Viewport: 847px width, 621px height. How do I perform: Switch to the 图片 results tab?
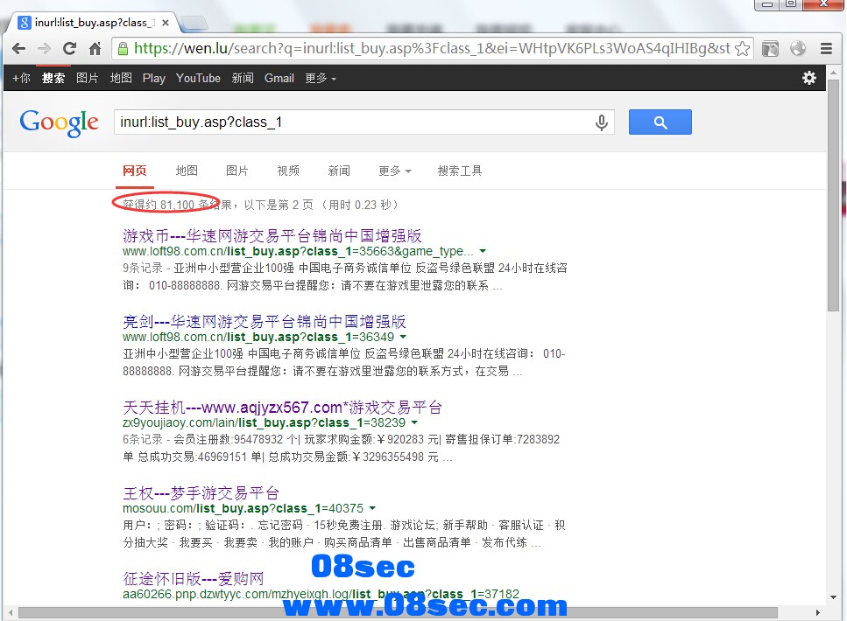pos(237,171)
